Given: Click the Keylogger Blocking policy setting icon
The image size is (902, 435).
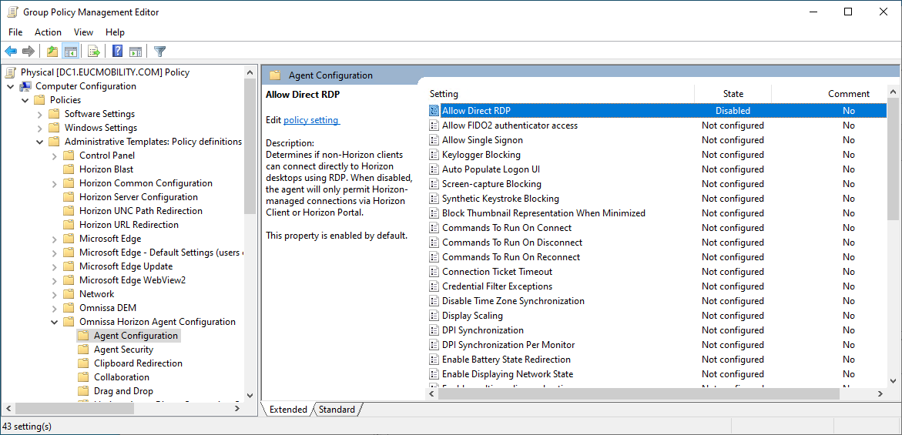Looking at the screenshot, I should coord(434,155).
